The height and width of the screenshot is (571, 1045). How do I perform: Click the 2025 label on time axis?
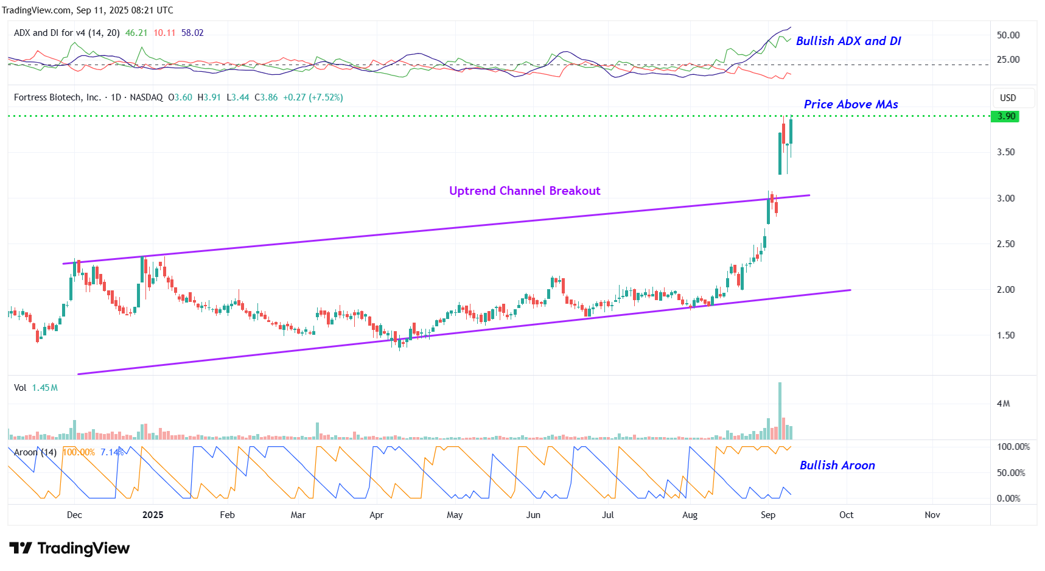[x=153, y=515]
